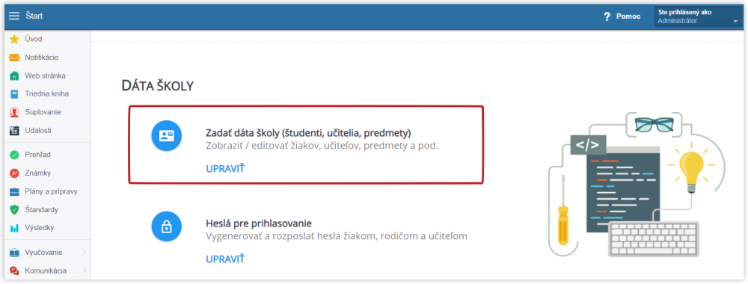748x284 pixels.
Task: Open the Pomoc help button
Action: [x=622, y=16]
